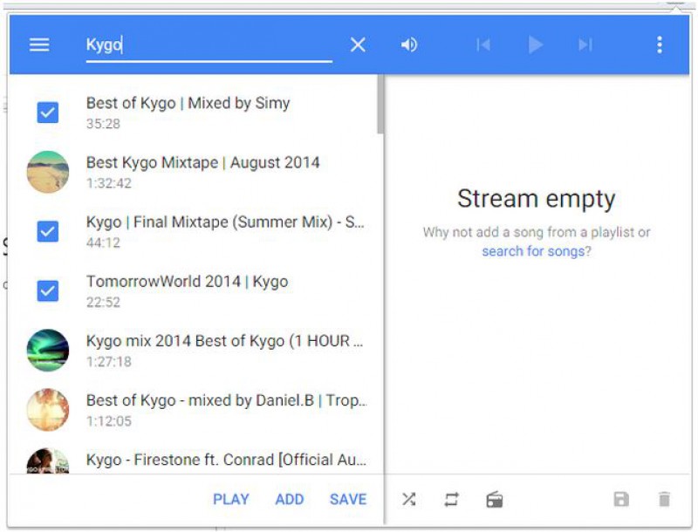Save the stream using floppy disk icon
The image size is (698, 532).
pyautogui.click(x=621, y=500)
